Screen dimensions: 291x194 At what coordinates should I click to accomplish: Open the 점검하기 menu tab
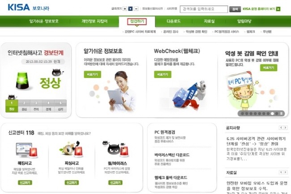pyautogui.click(x=137, y=22)
